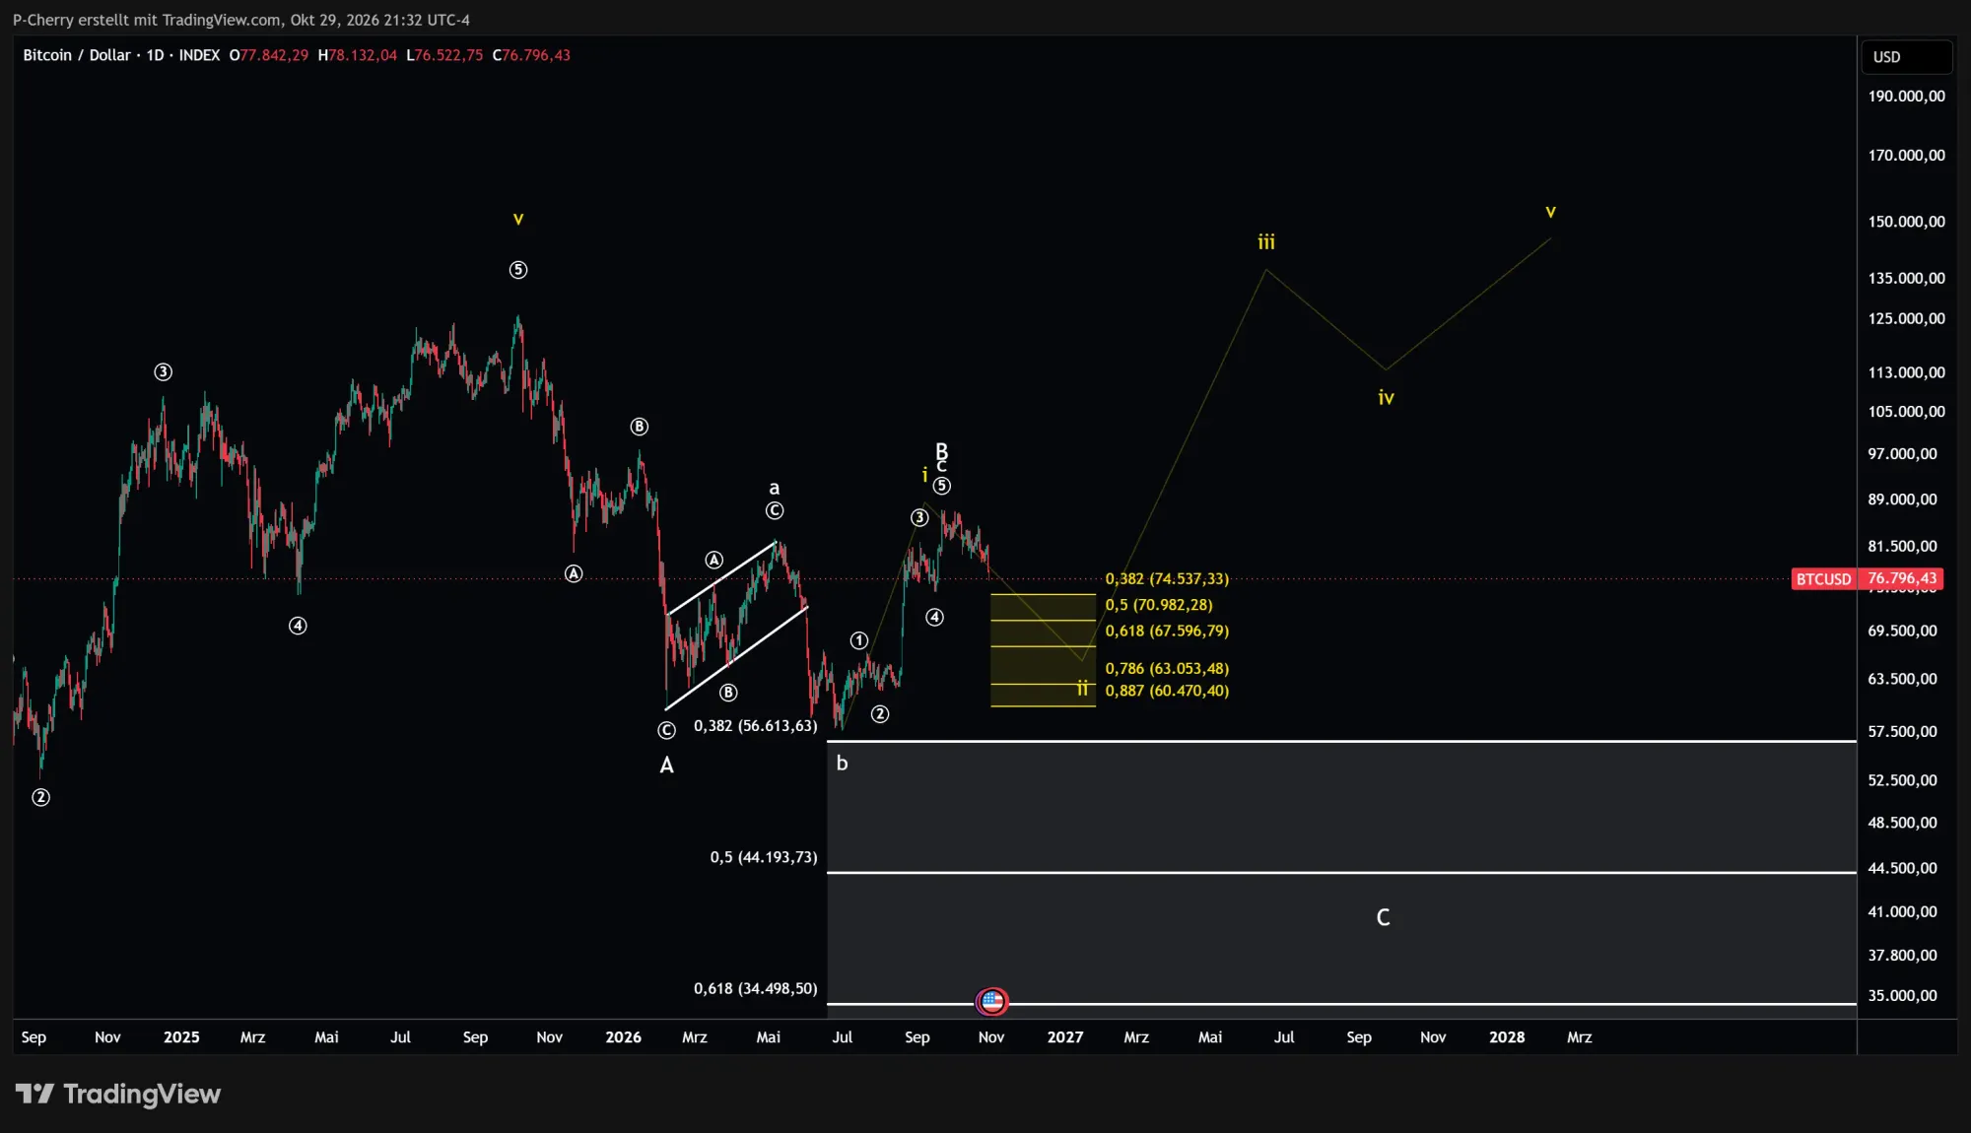Click the P-Cherry TradingView.com header text

(x=241, y=20)
